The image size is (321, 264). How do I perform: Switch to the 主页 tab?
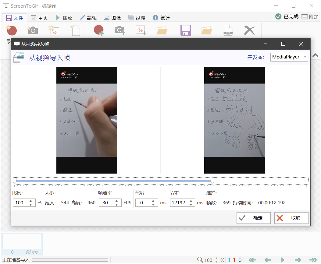[x=39, y=18]
